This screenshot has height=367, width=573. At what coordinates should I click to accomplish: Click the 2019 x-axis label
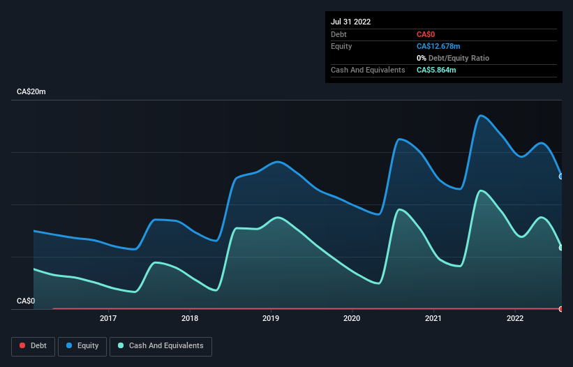coord(271,318)
